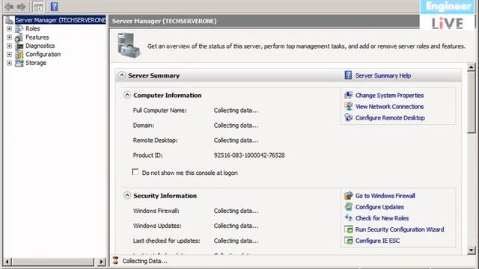Click the Forward arrow in the toolbar
The image size is (479, 269).
[x=22, y=7]
